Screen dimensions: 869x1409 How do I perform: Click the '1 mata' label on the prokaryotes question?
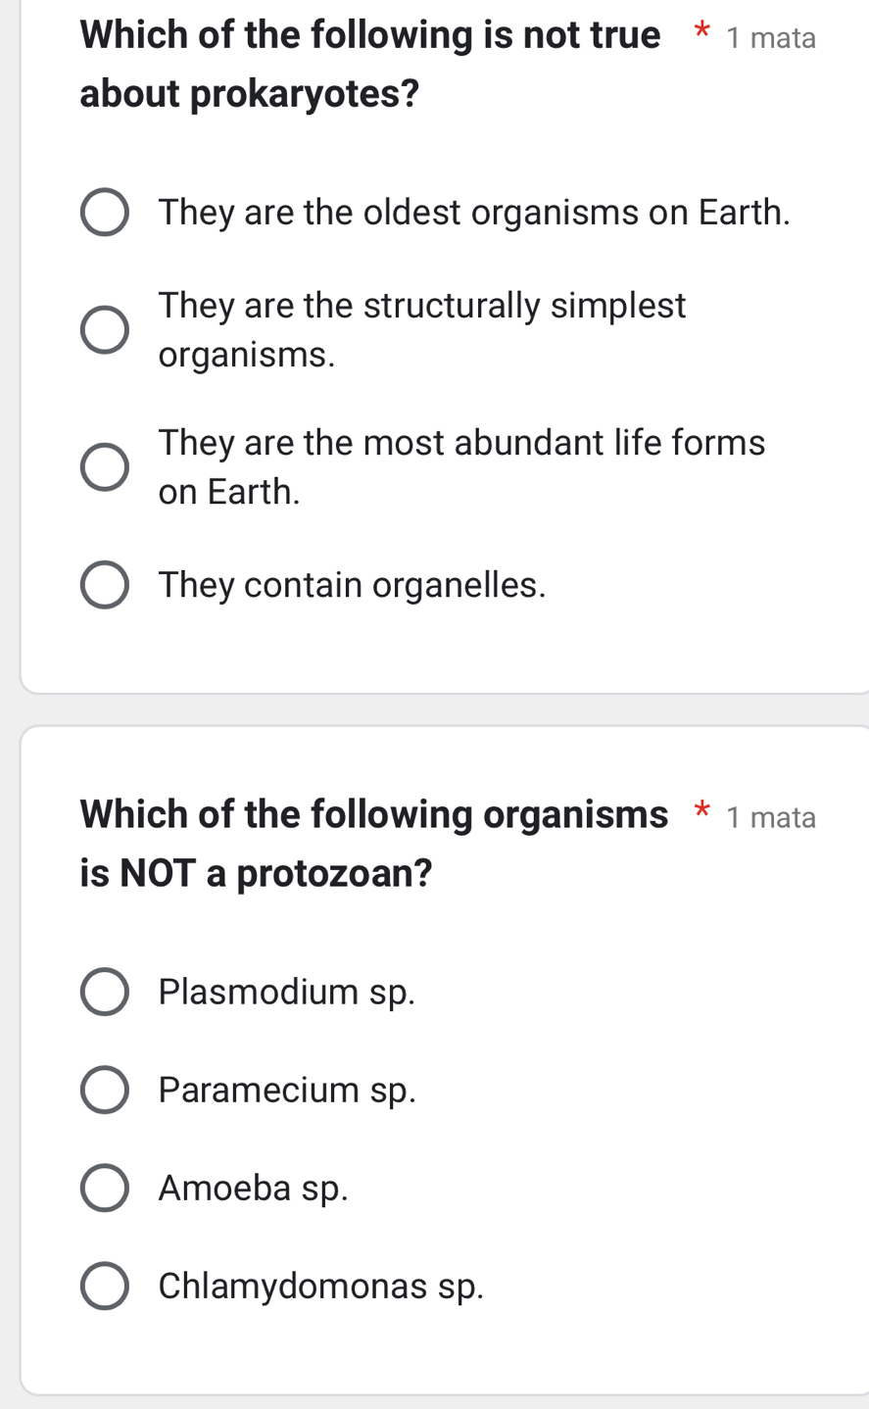(x=771, y=38)
